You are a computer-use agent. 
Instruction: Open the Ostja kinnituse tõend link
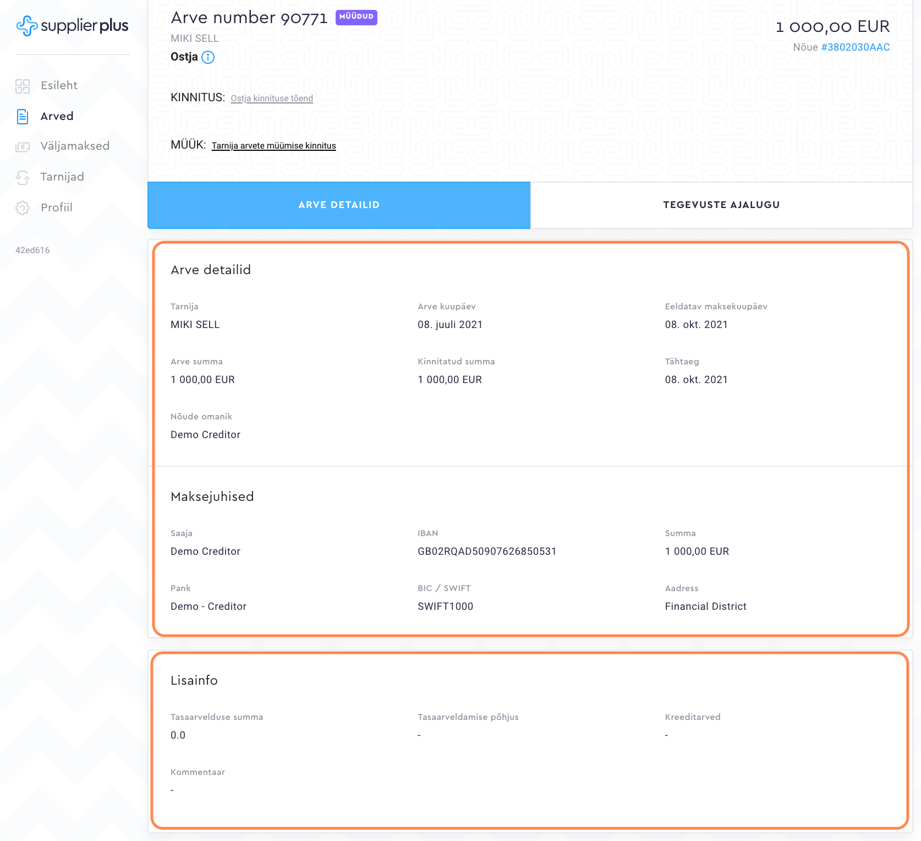pyautogui.click(x=272, y=99)
